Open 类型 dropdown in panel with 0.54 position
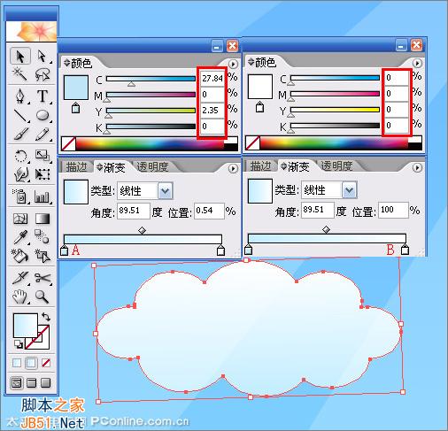 tap(166, 191)
